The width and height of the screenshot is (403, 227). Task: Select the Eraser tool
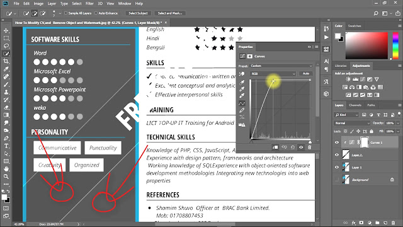click(x=6, y=107)
